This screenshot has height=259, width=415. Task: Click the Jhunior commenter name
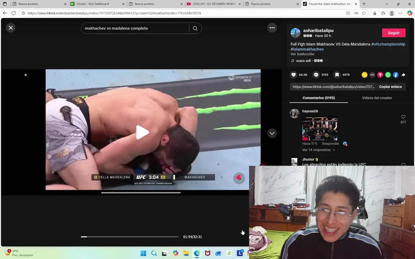[308, 159]
